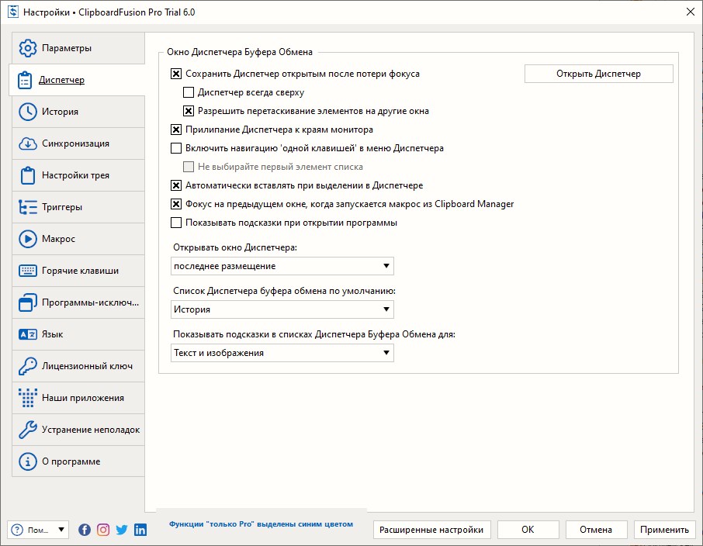Click the Макрос play icon

click(27, 239)
